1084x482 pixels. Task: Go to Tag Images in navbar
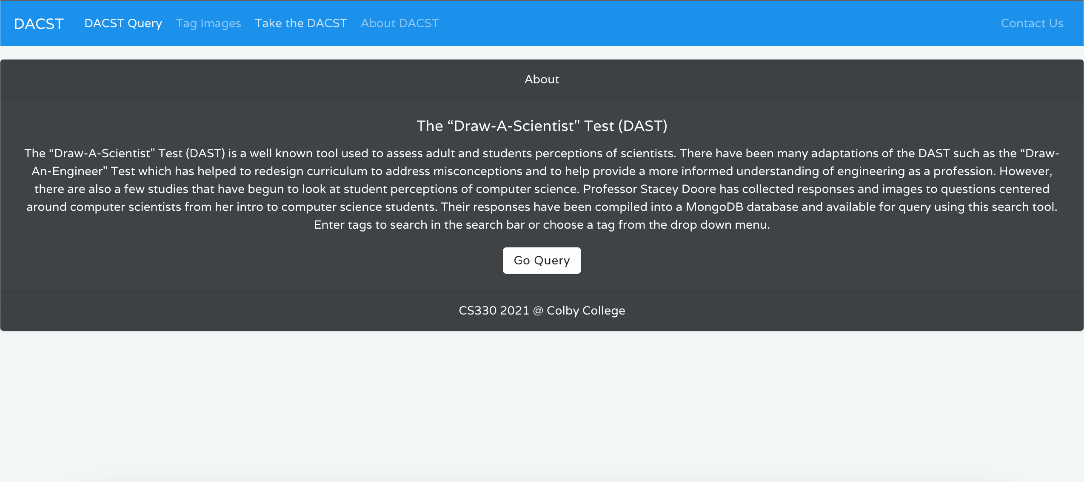pos(208,23)
